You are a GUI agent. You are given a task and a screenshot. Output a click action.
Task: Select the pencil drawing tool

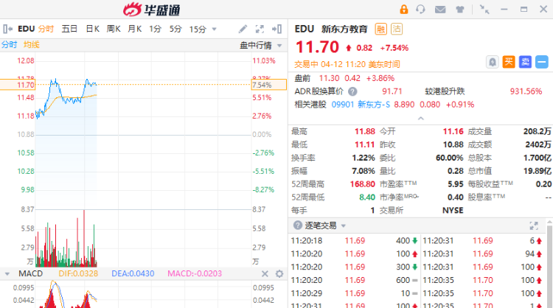tap(243, 29)
